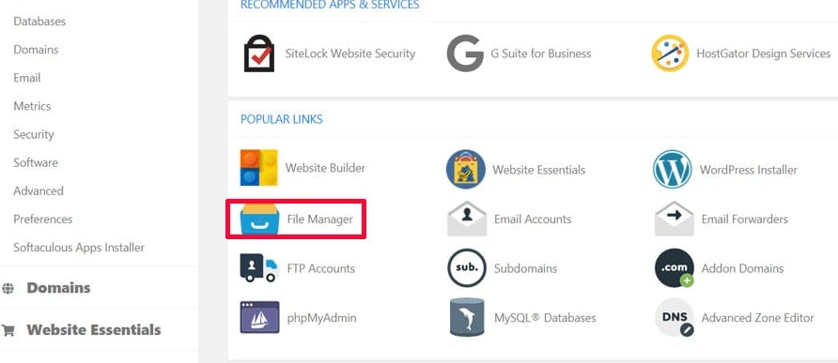838x363 pixels.
Task: Select Databases in the sidebar menu
Action: coord(39,22)
